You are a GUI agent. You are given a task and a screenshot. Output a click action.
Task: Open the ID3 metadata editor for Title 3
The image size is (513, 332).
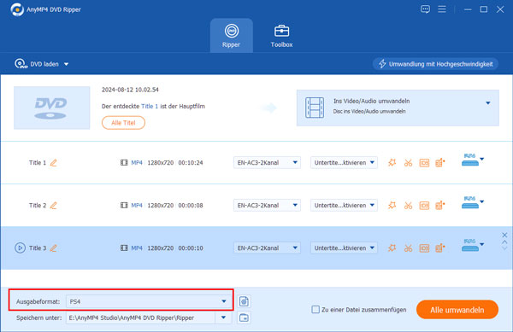(424, 248)
